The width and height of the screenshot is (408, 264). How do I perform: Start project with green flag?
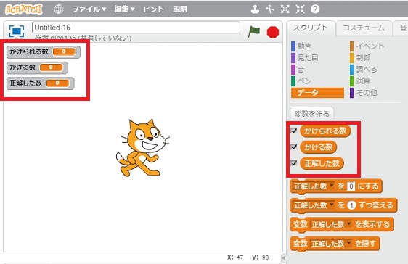253,32
